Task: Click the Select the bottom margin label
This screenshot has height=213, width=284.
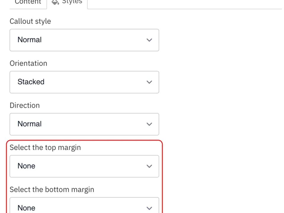Action: coord(52,189)
